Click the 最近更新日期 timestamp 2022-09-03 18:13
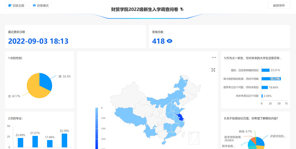The image size is (296, 149). pos(38,41)
